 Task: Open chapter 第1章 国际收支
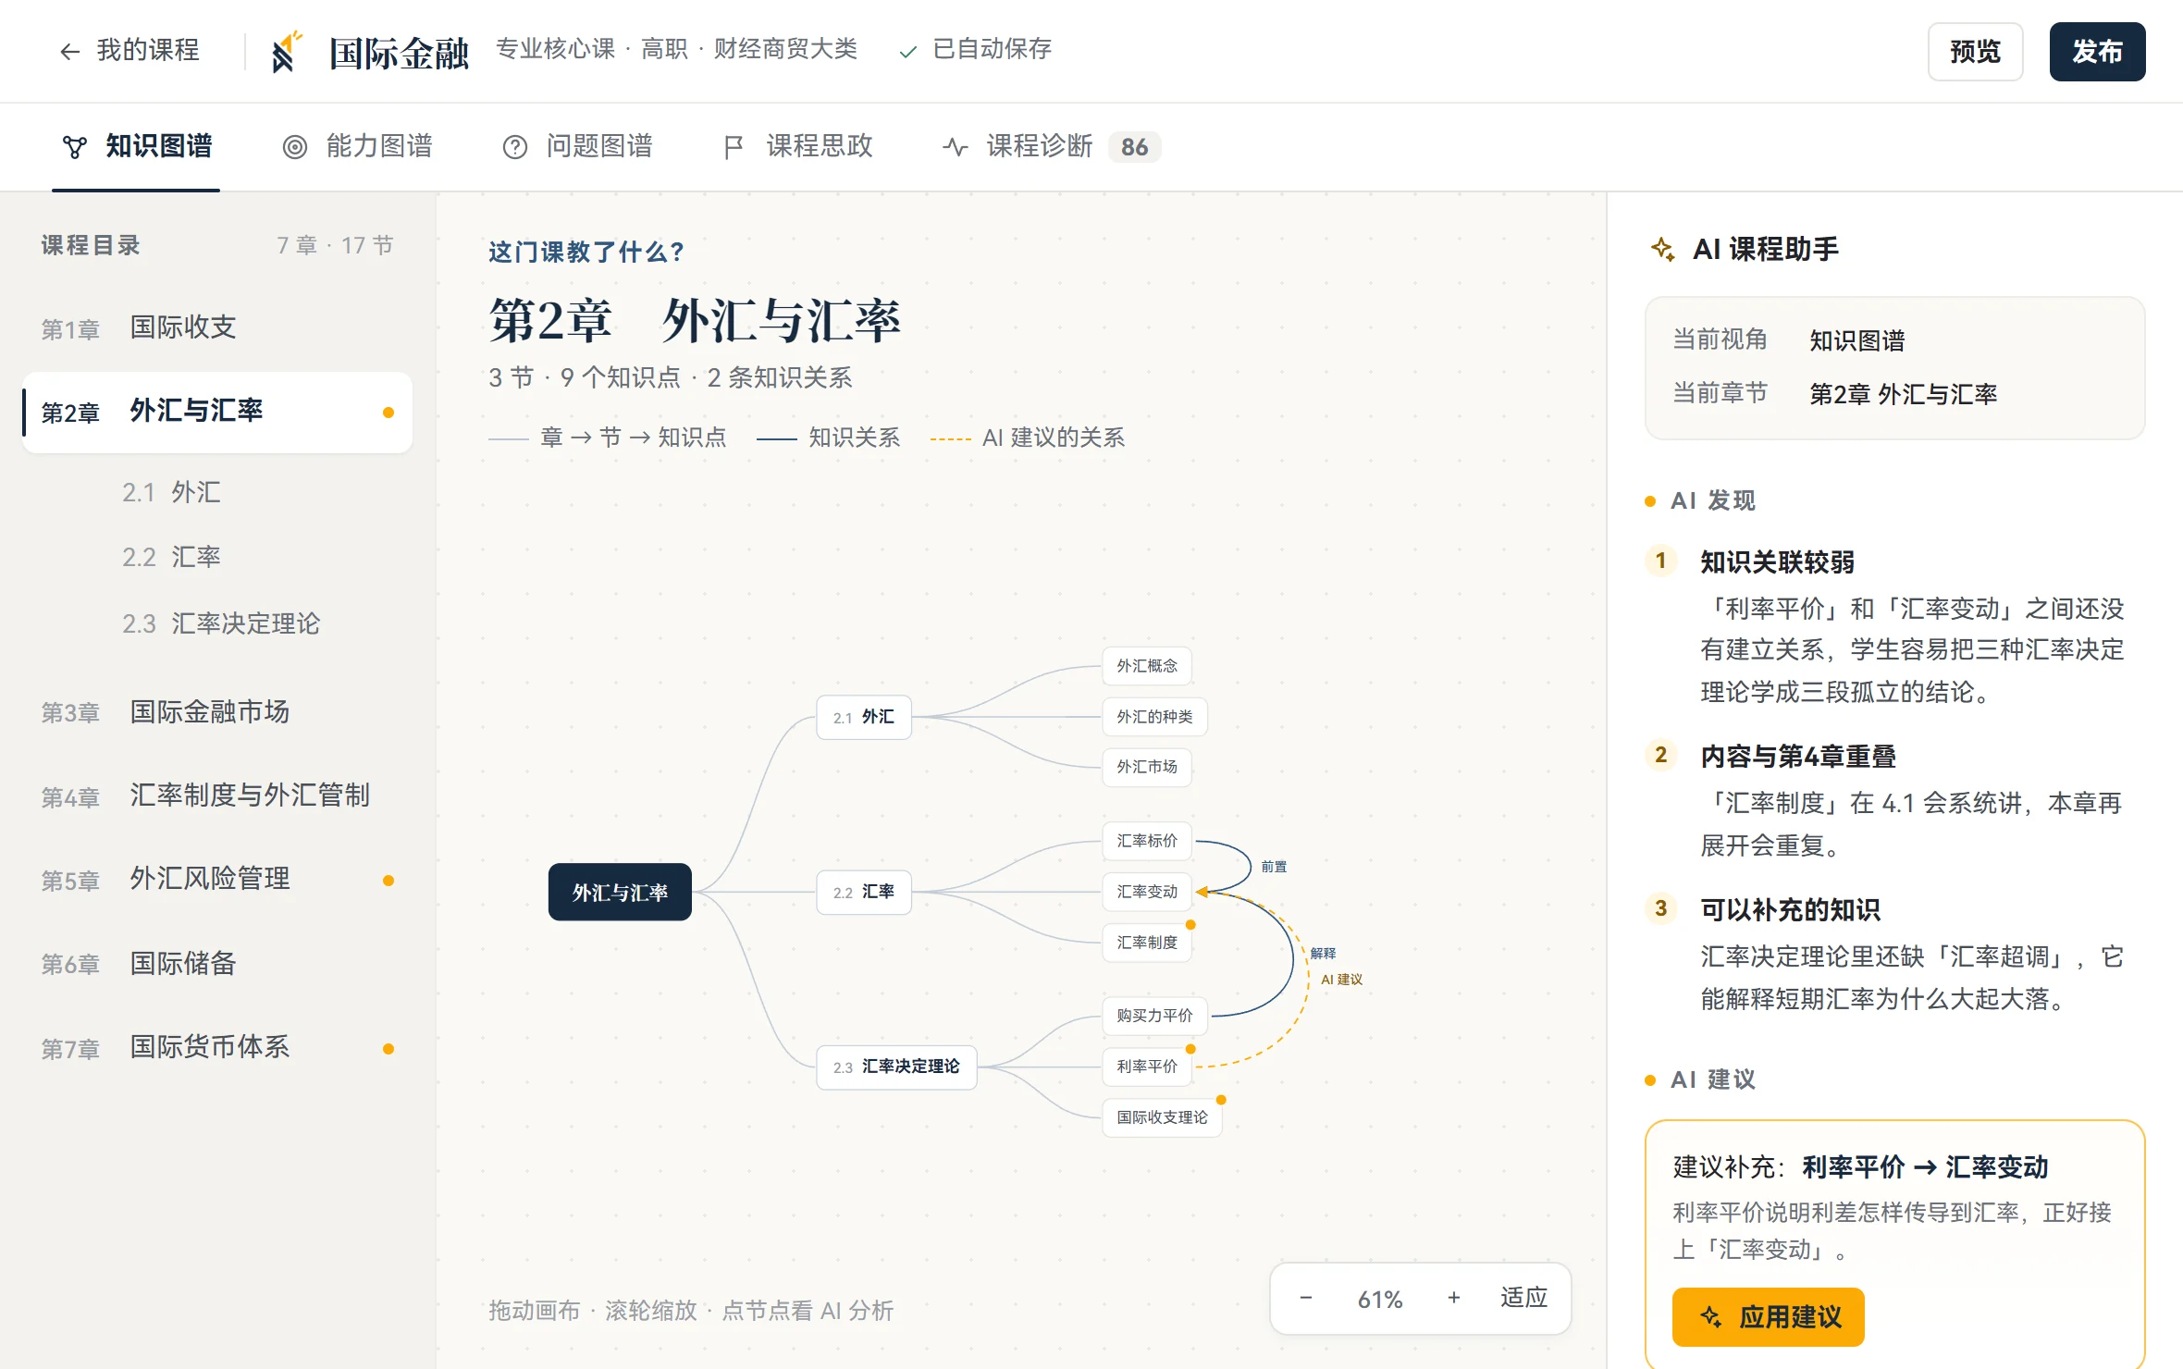tap(217, 327)
